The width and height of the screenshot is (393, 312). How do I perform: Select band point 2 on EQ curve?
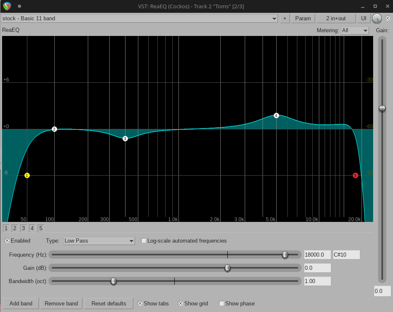point(54,129)
